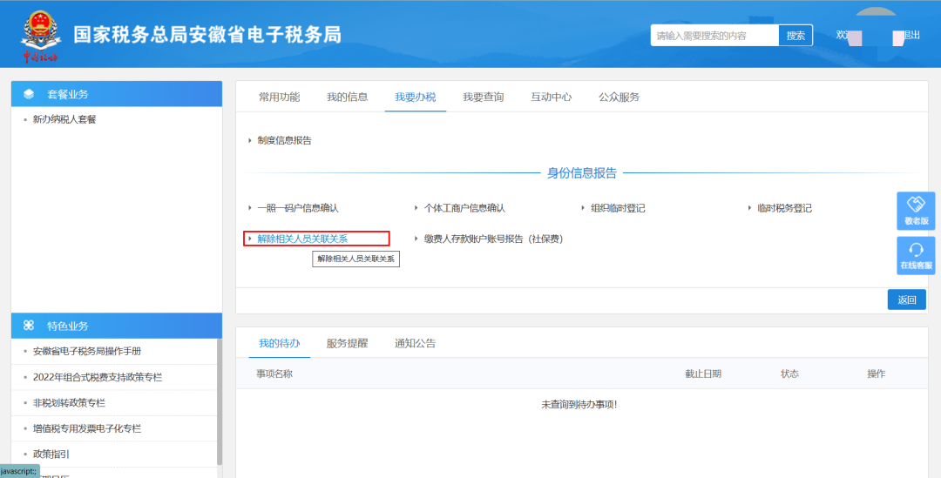Switch to the 常用功能 tab
941x478 pixels.
coord(279,97)
